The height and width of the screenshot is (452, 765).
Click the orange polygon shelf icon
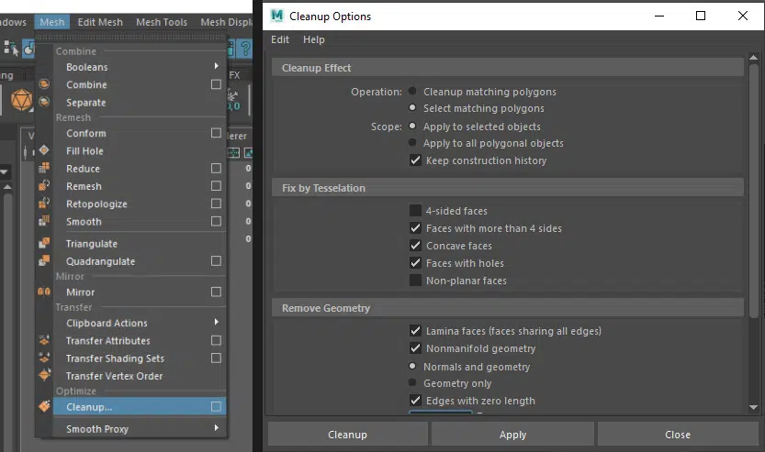tap(22, 100)
